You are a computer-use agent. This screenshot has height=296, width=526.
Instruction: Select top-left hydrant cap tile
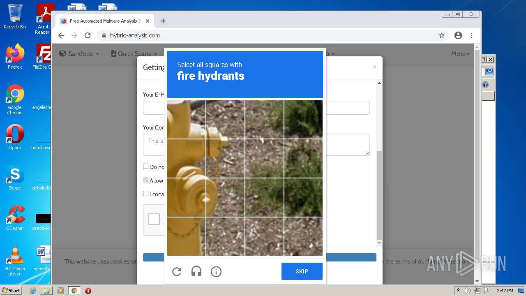186,119
